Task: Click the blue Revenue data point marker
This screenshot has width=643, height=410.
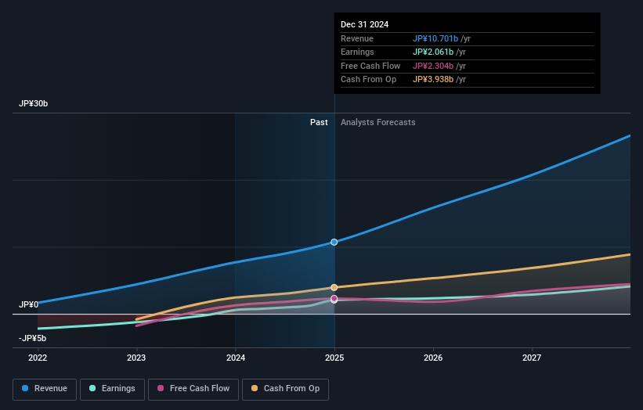Action: pyautogui.click(x=334, y=242)
